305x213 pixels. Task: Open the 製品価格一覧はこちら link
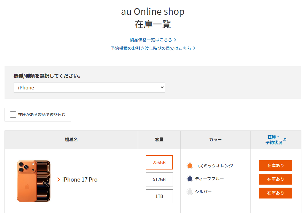pyautogui.click(x=151, y=40)
